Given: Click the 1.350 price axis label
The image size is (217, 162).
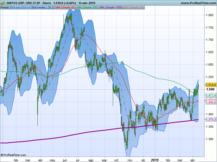Looking at the screenshot, I should tap(210, 127).
